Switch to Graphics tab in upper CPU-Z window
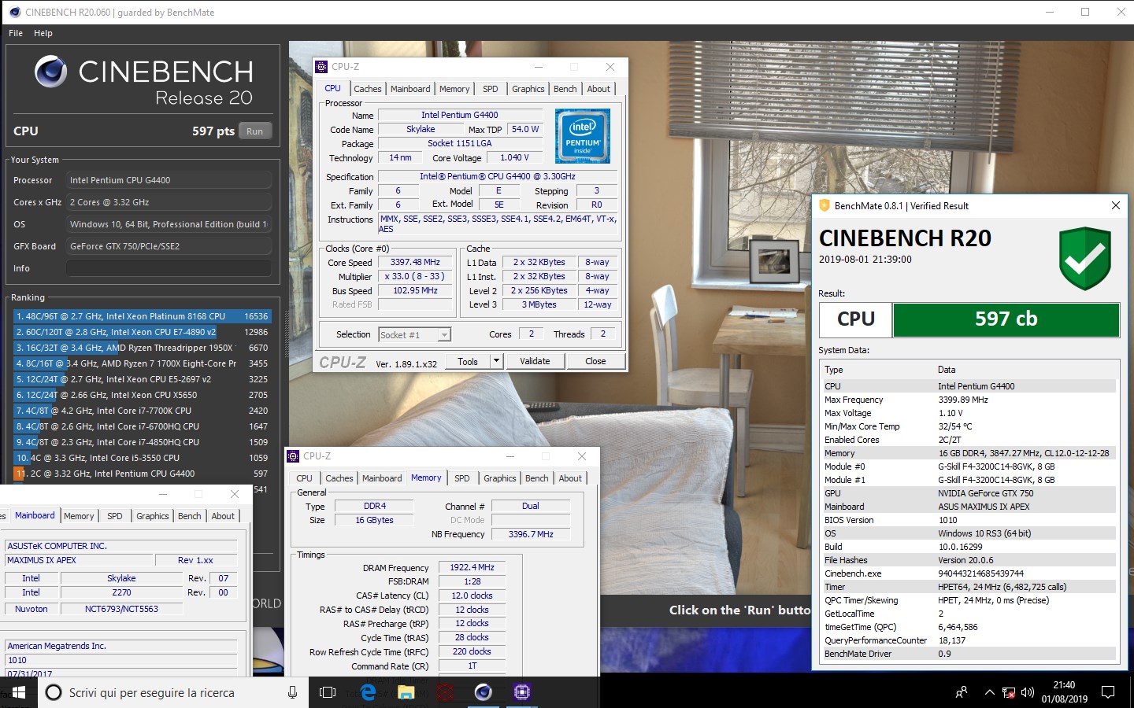Viewport: 1134px width, 708px height. point(528,89)
